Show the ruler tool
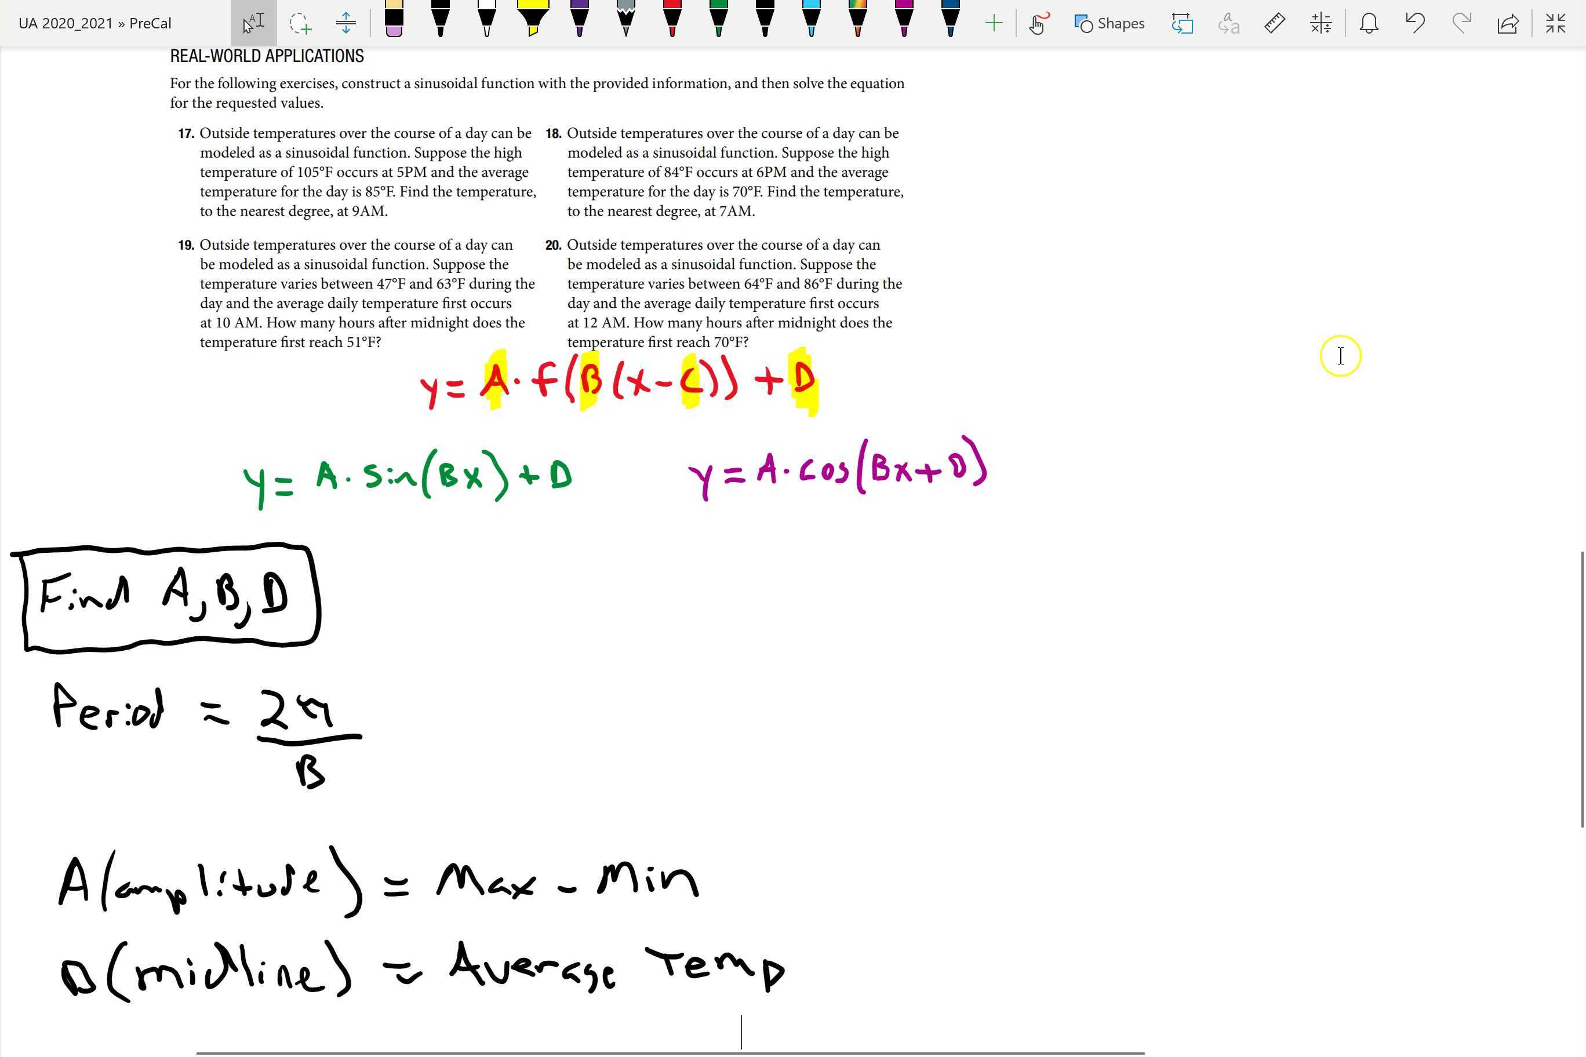 (1274, 24)
